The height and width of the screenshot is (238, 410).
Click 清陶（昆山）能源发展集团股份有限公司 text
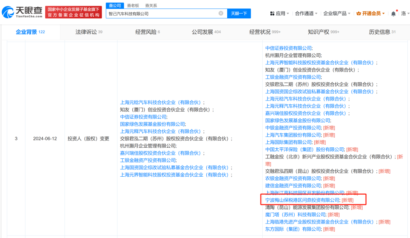[307, 207]
